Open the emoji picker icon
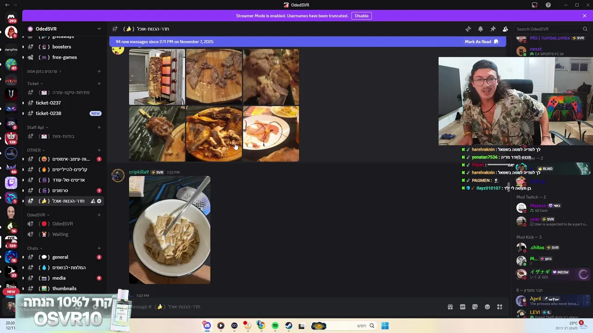This screenshot has width=593, height=333. 487,307
